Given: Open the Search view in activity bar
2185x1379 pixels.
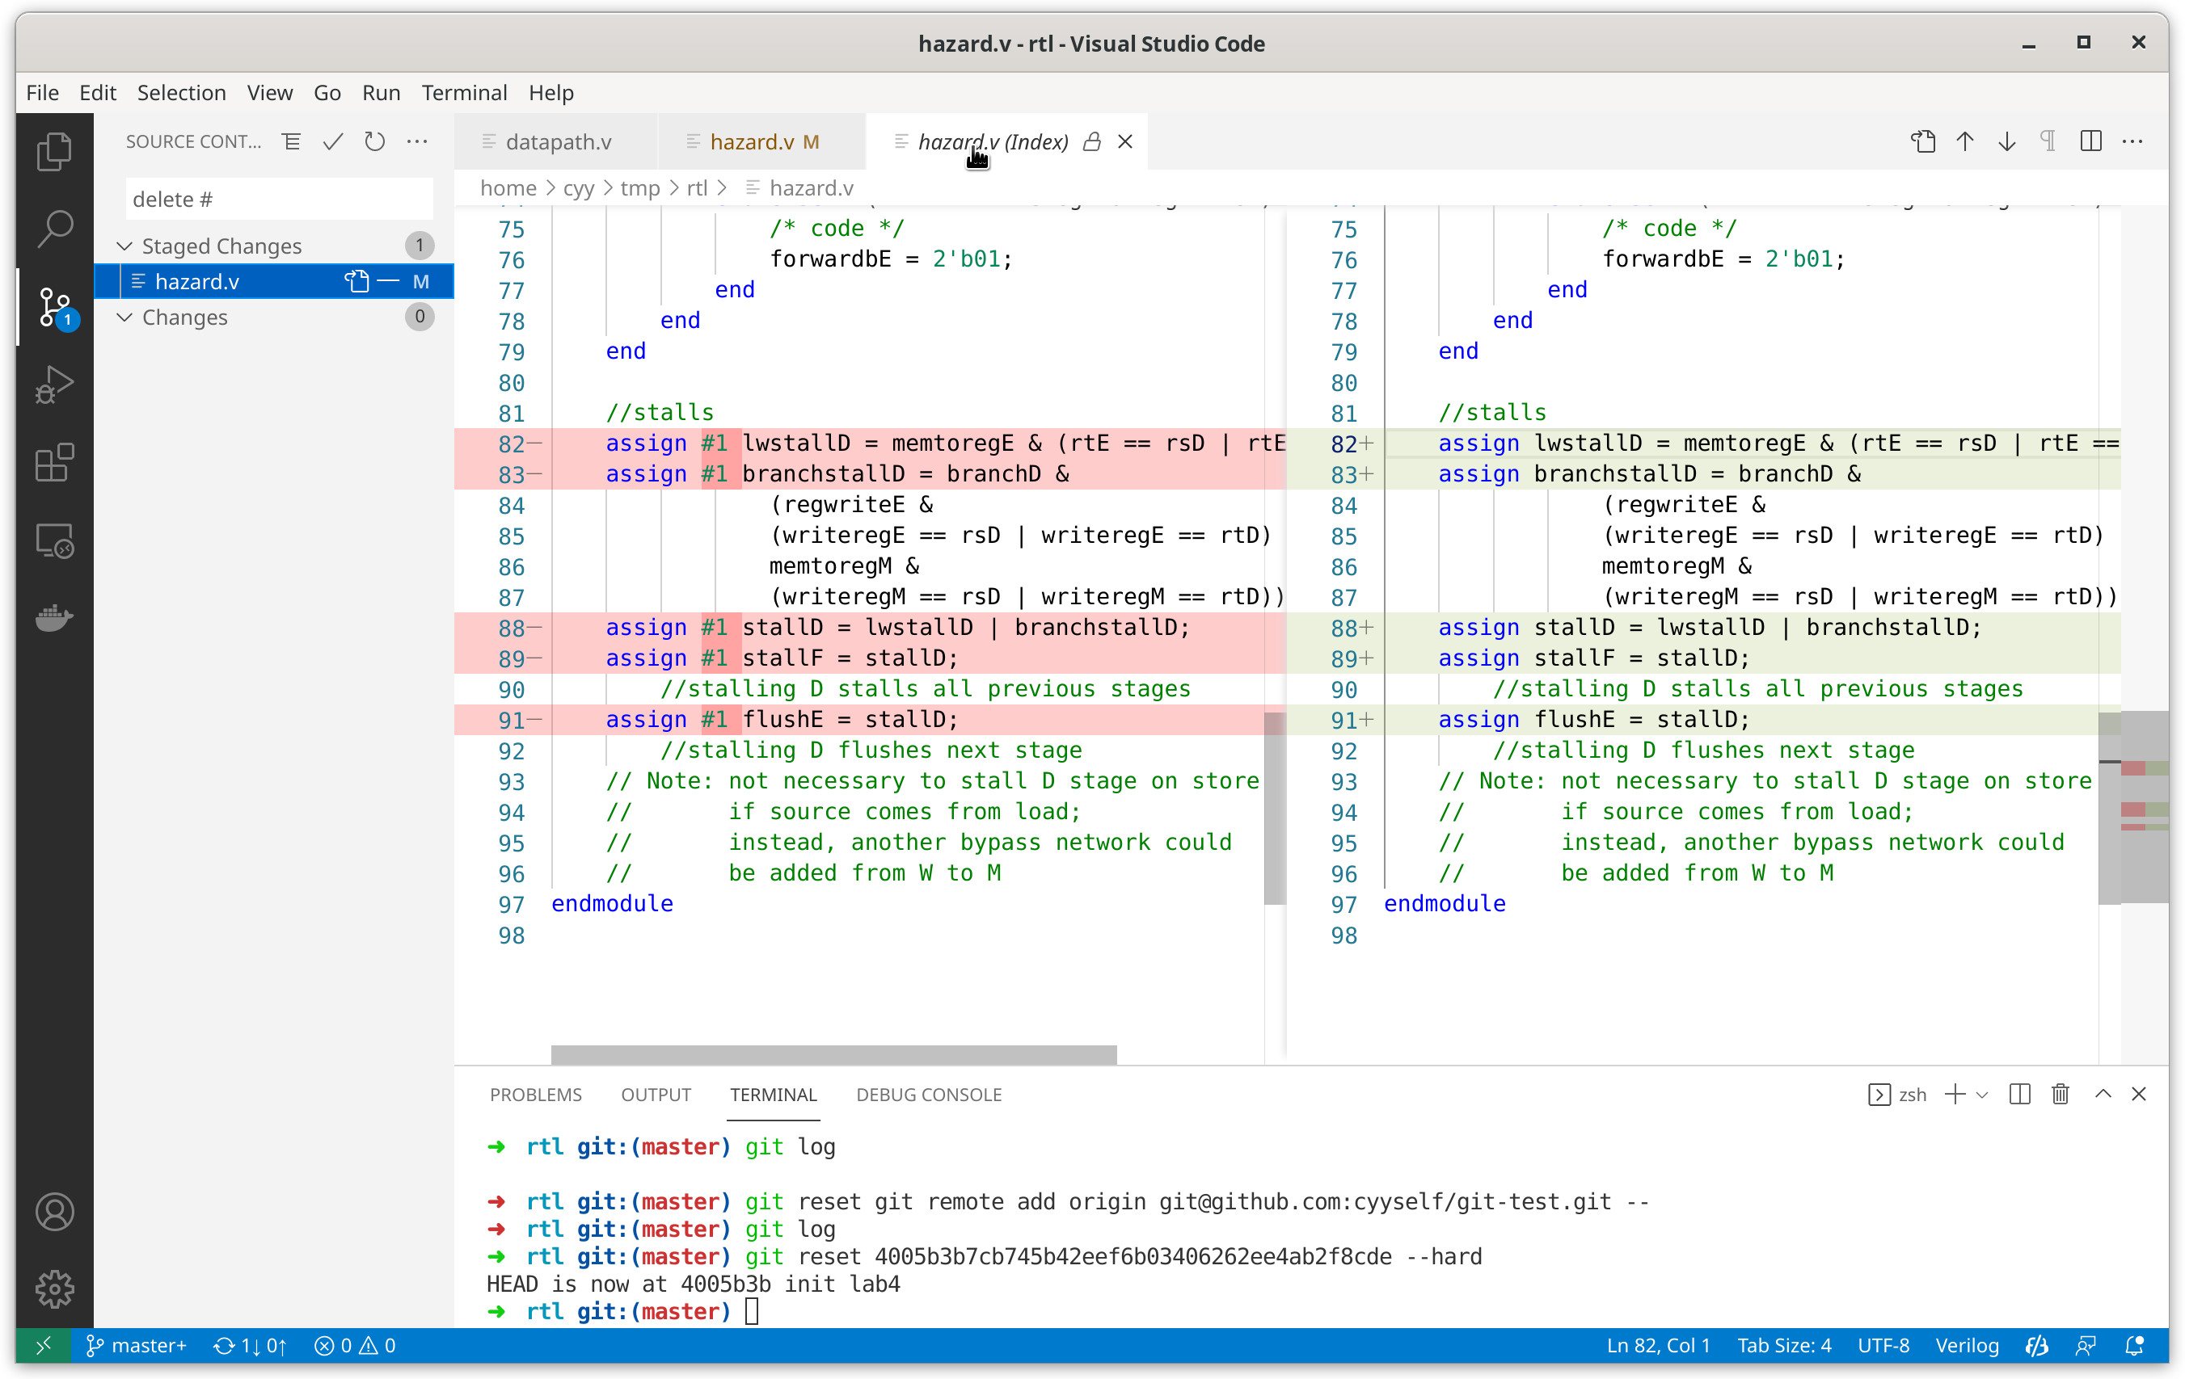Looking at the screenshot, I should (54, 229).
